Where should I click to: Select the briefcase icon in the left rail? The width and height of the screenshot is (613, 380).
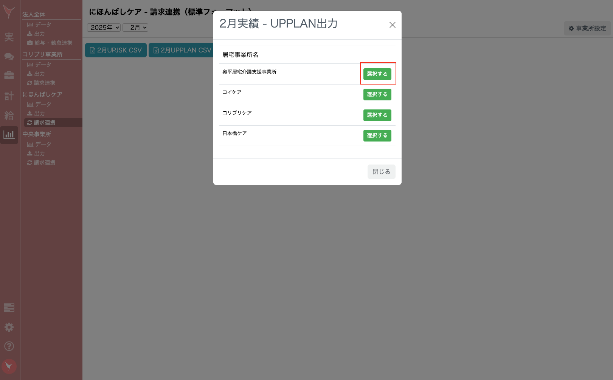9,75
